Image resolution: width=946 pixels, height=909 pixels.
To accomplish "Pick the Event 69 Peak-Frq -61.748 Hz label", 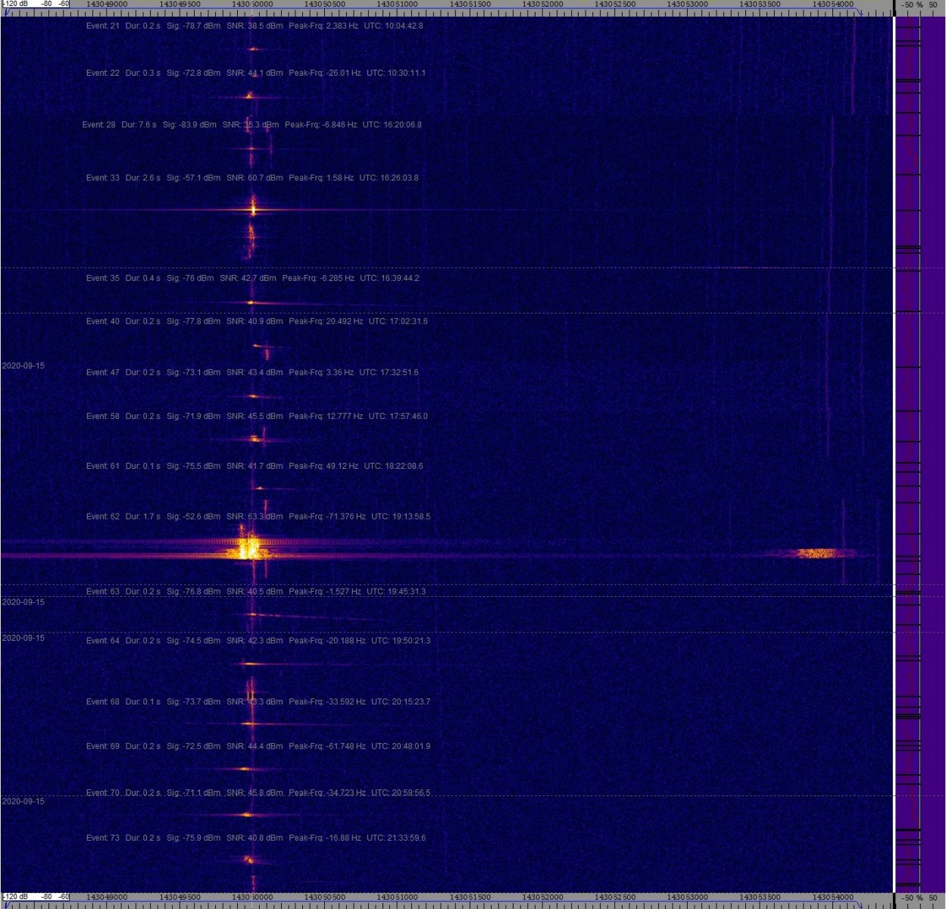I will click(258, 746).
